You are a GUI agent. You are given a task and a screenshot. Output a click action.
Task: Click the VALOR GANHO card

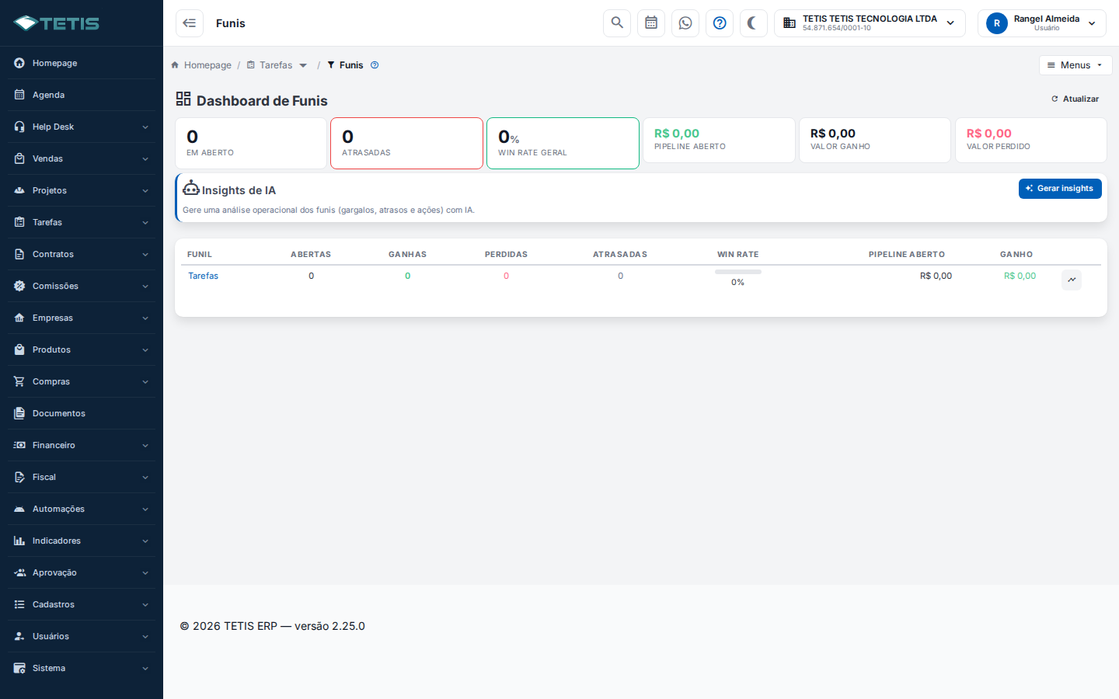pos(875,140)
